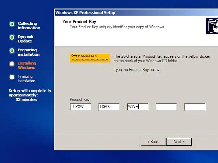Click the 'Preparing installation' step text
Screen dimensions: 218x163
29,52
